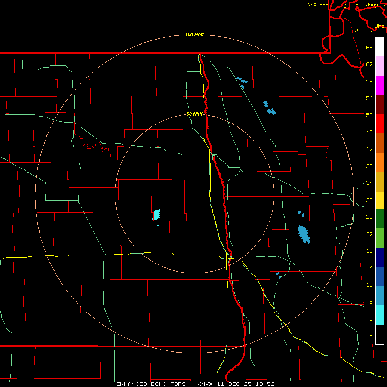Screen dimensions: 387x387
Task: Click the medium blue legend swatch near 10
Action: (380, 276)
